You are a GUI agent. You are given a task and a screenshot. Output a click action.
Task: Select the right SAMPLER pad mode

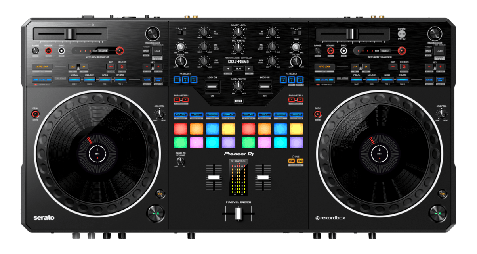point(296,115)
